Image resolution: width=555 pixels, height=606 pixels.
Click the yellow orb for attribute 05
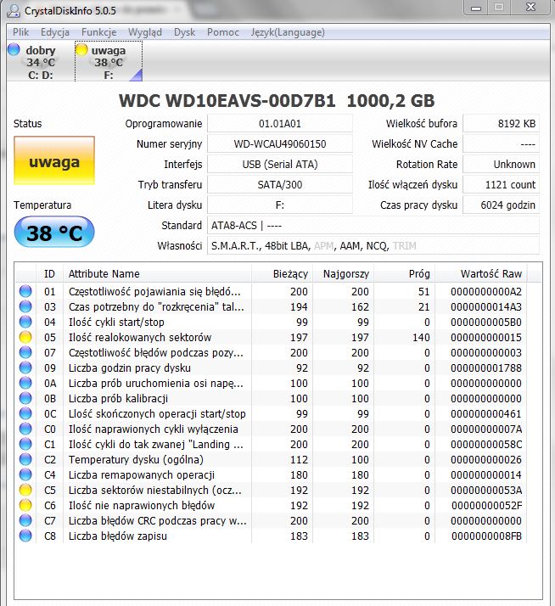(25, 337)
